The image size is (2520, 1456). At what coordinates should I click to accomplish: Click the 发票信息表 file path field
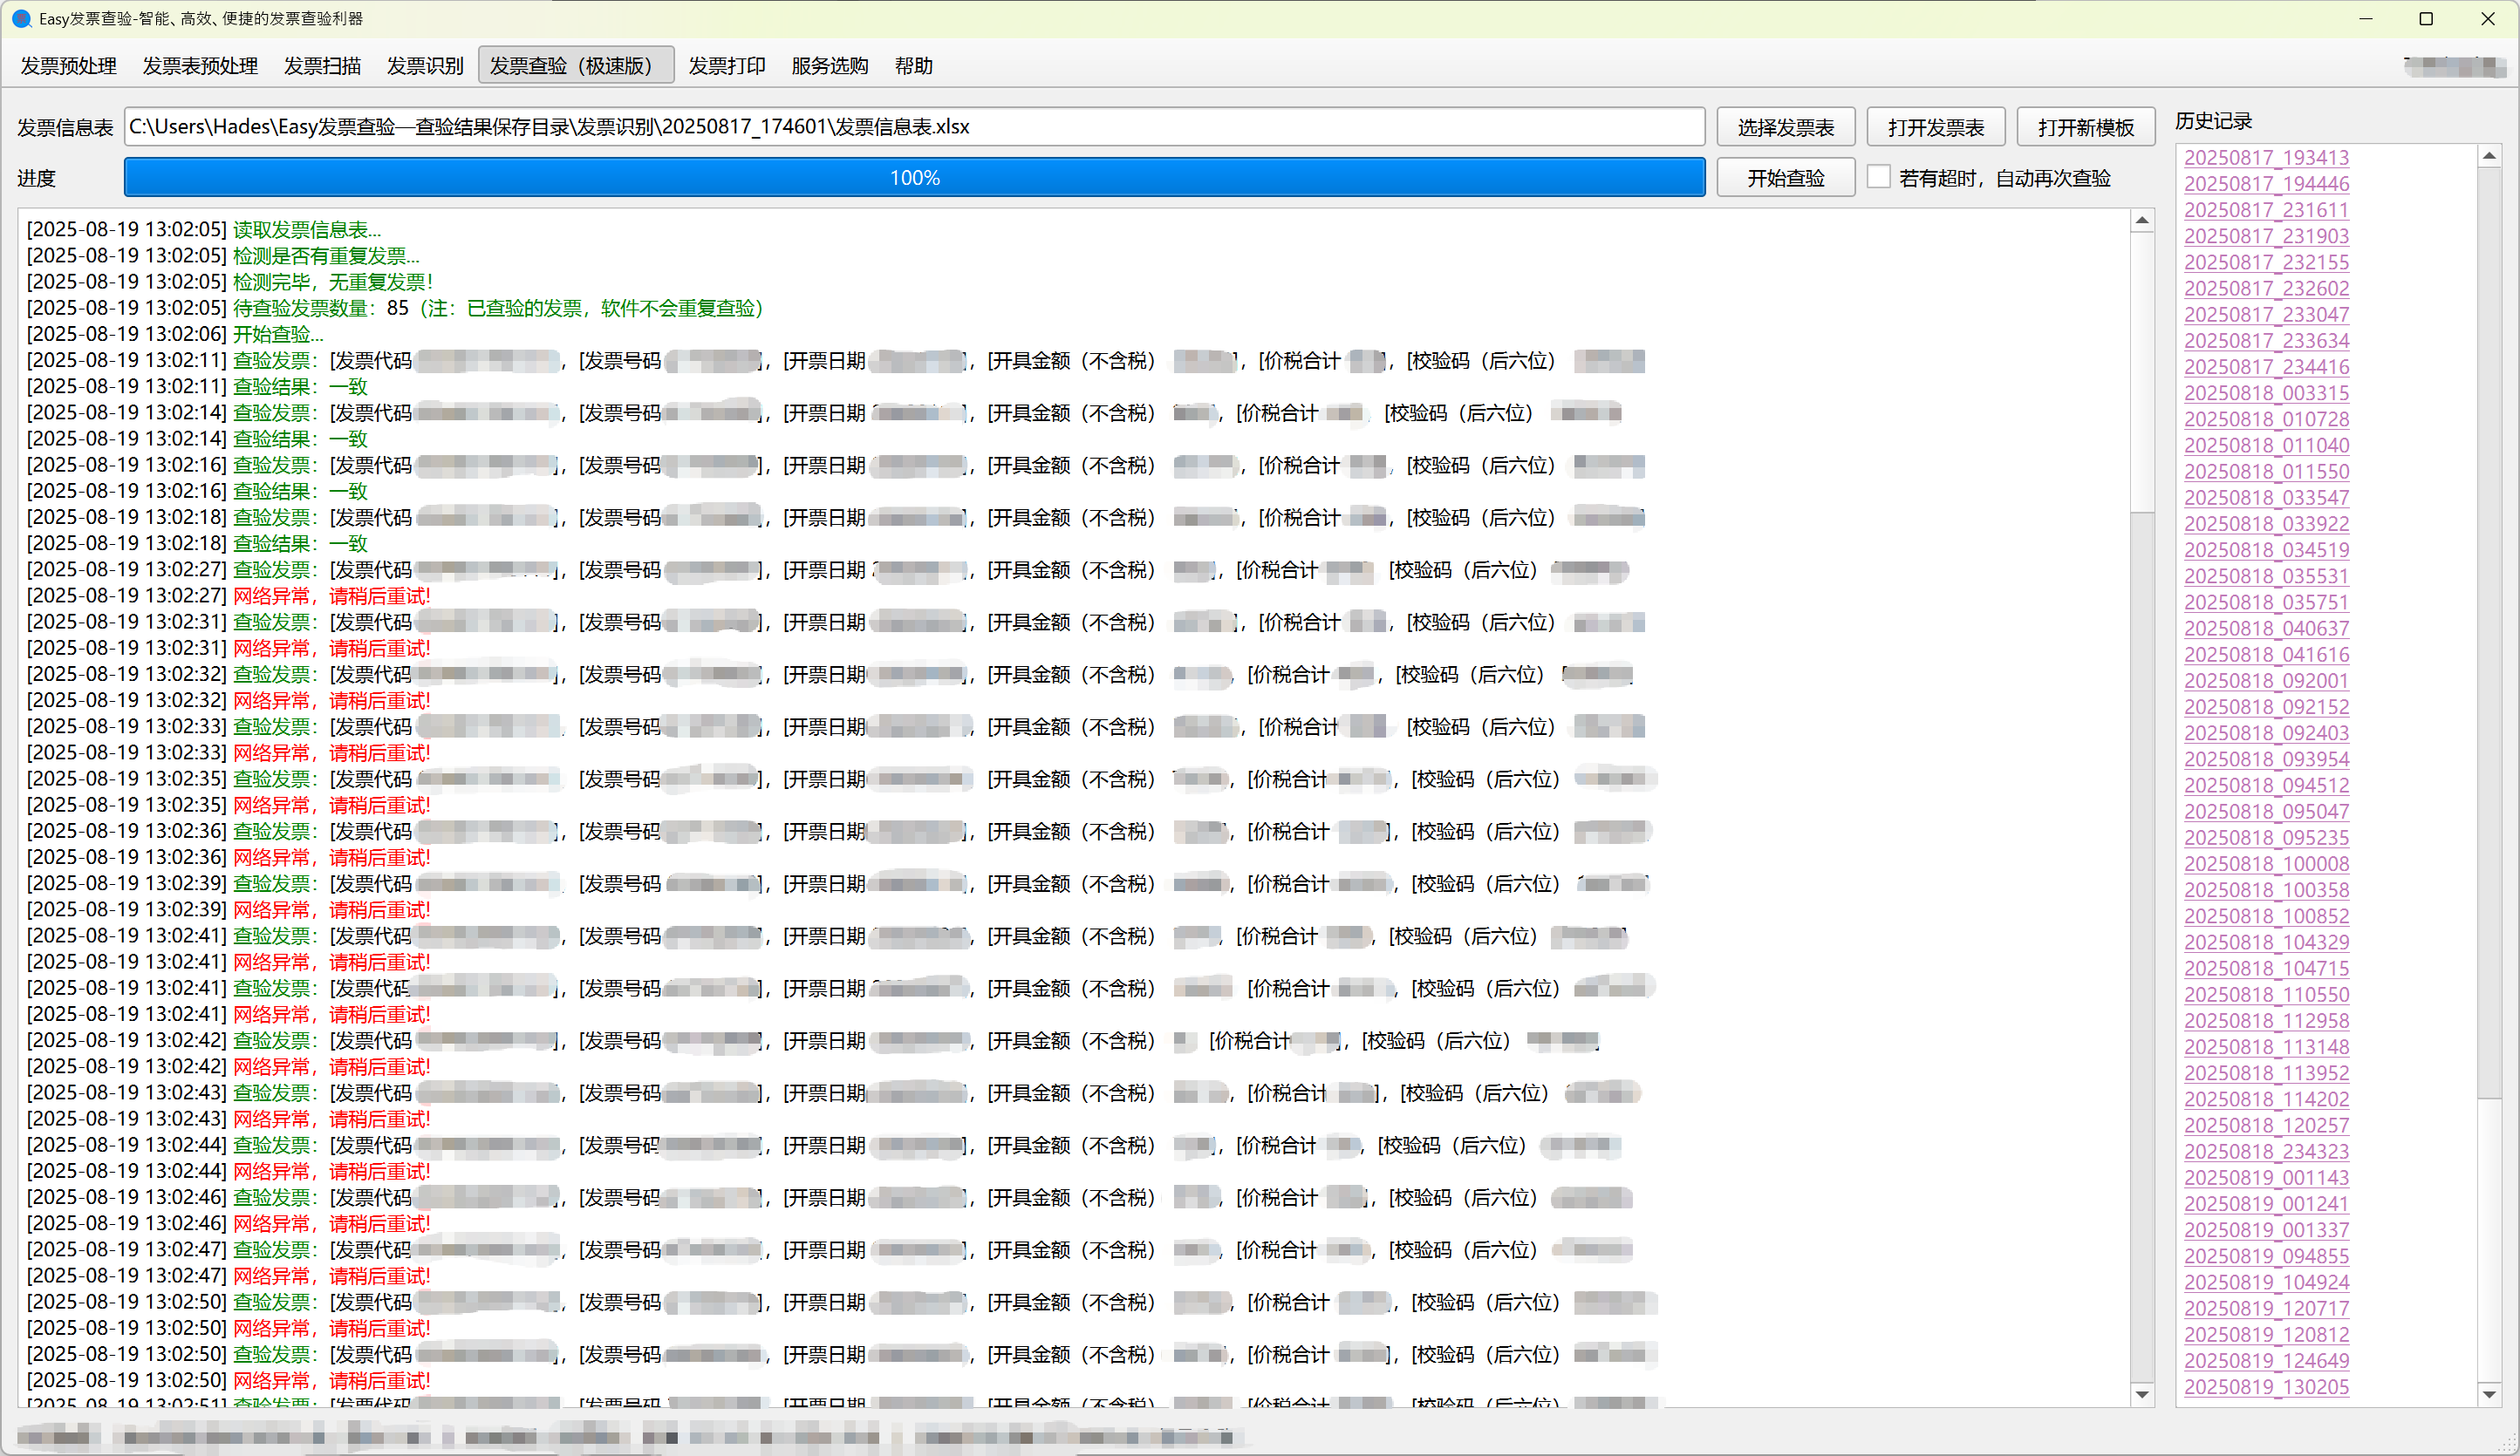point(914,127)
